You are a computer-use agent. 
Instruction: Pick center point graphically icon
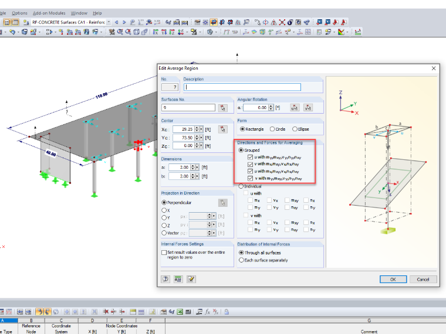[223, 129]
